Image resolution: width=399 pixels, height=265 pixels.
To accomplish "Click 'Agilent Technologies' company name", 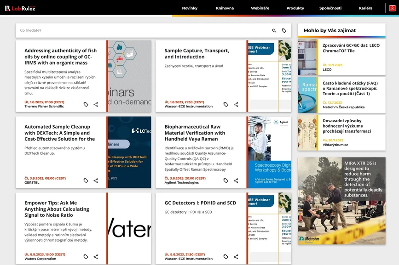I will point(181,182).
